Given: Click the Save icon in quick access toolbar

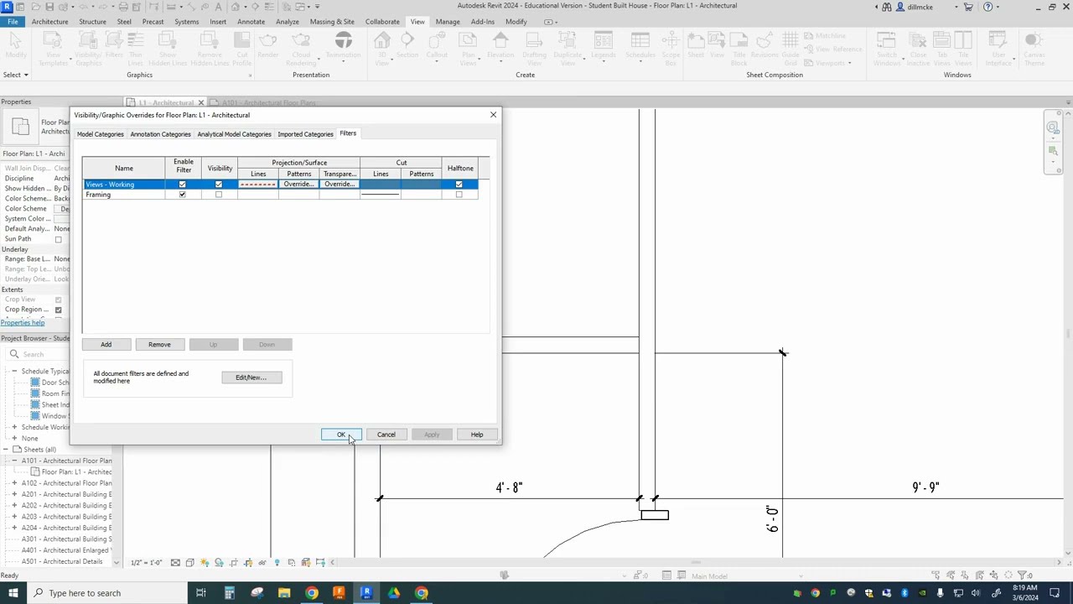Looking at the screenshot, I should click(x=50, y=7).
